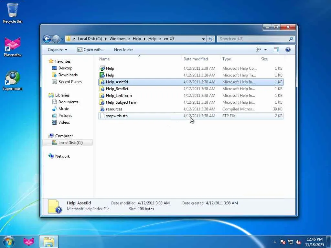Select Help file of type Help Co...
Screen dimensions: 331x248
(191, 68)
